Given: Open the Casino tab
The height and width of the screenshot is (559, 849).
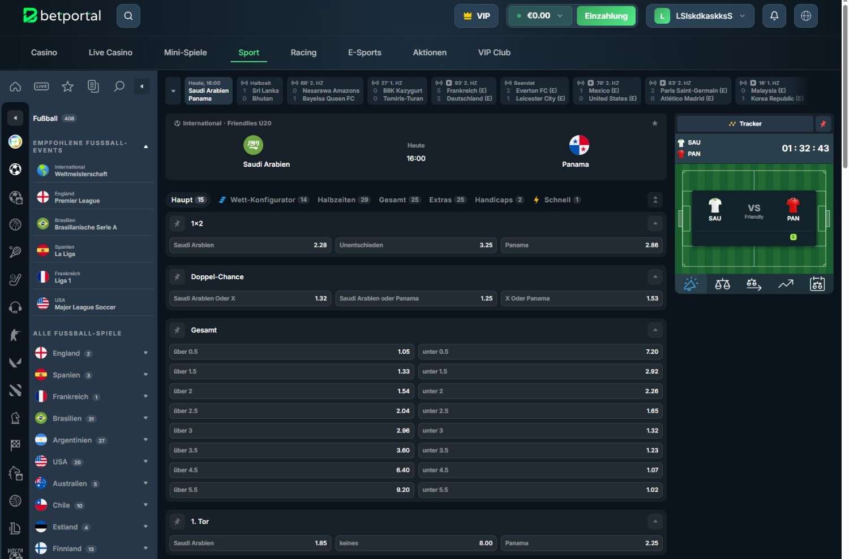Looking at the screenshot, I should 44,53.
